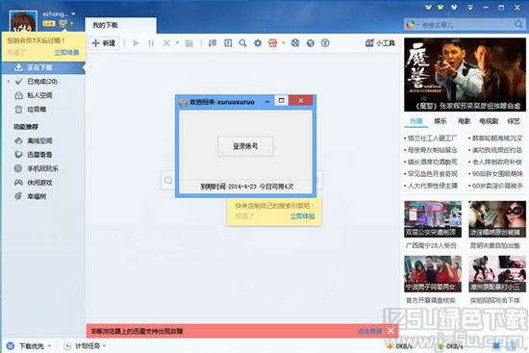Viewport: 529px width, 353px height.
Task: Click the task detail panel icon
Action: click(228, 43)
